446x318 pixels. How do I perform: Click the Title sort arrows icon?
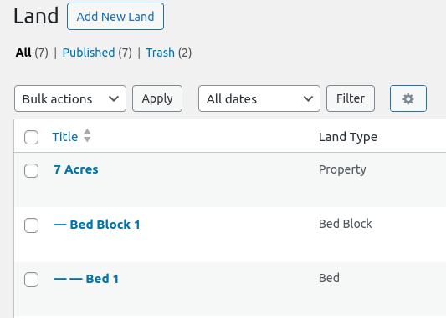(x=87, y=135)
